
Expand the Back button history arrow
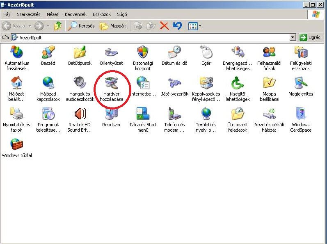point(30,26)
